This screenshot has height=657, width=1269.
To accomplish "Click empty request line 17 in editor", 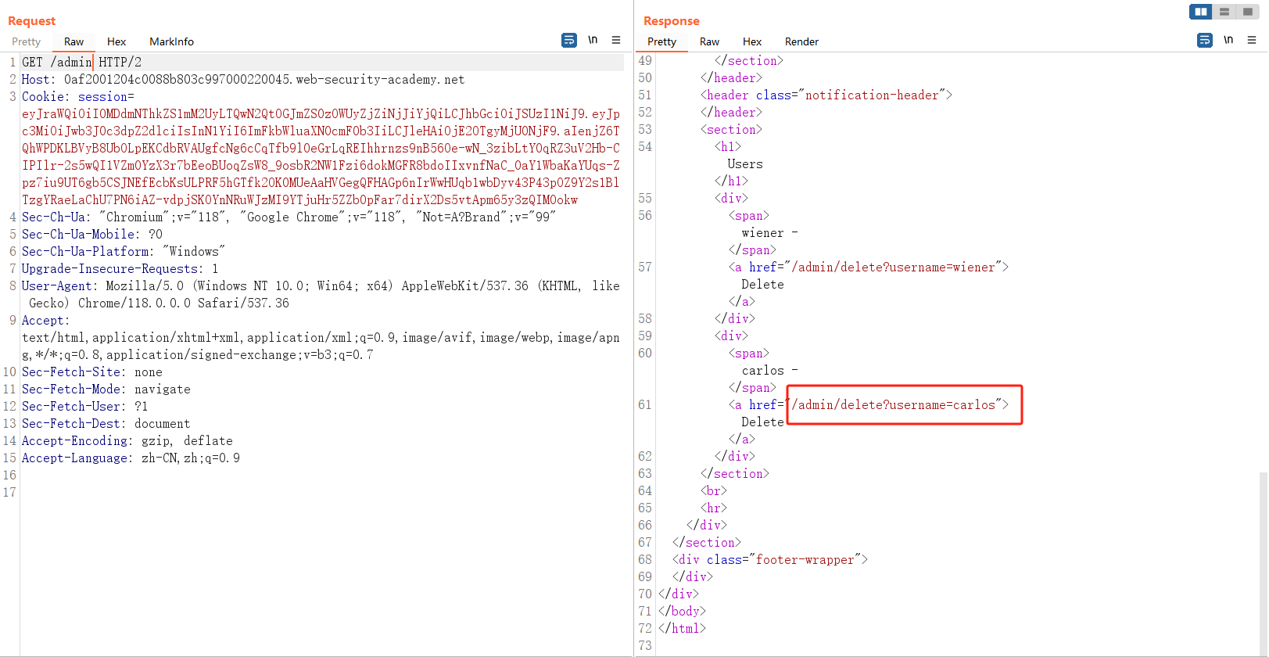I will (x=321, y=492).
